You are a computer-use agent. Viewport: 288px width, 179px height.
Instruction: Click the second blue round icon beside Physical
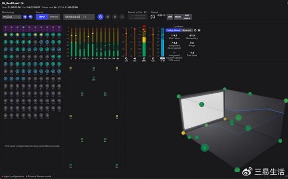pos(31,17)
